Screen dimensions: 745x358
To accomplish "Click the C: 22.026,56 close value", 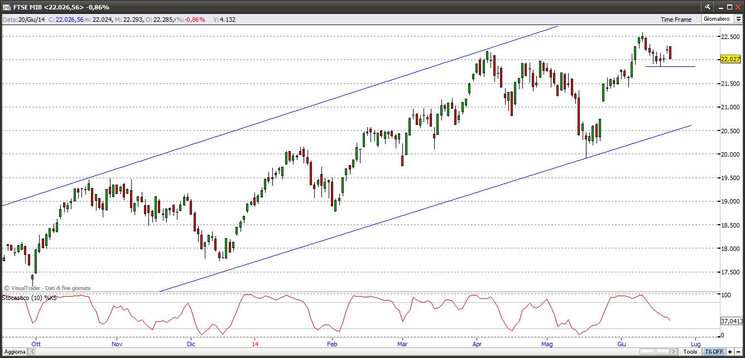I will coord(66,20).
